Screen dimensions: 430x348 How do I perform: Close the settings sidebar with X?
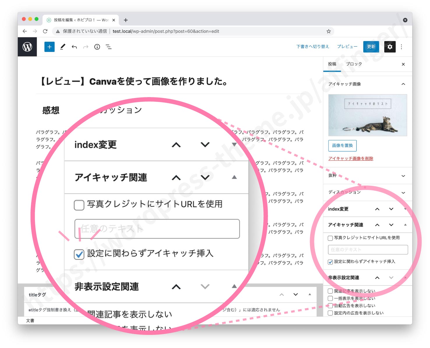(x=403, y=64)
